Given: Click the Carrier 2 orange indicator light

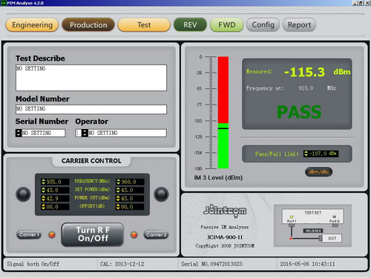Looking at the screenshot, I should click(x=134, y=235).
